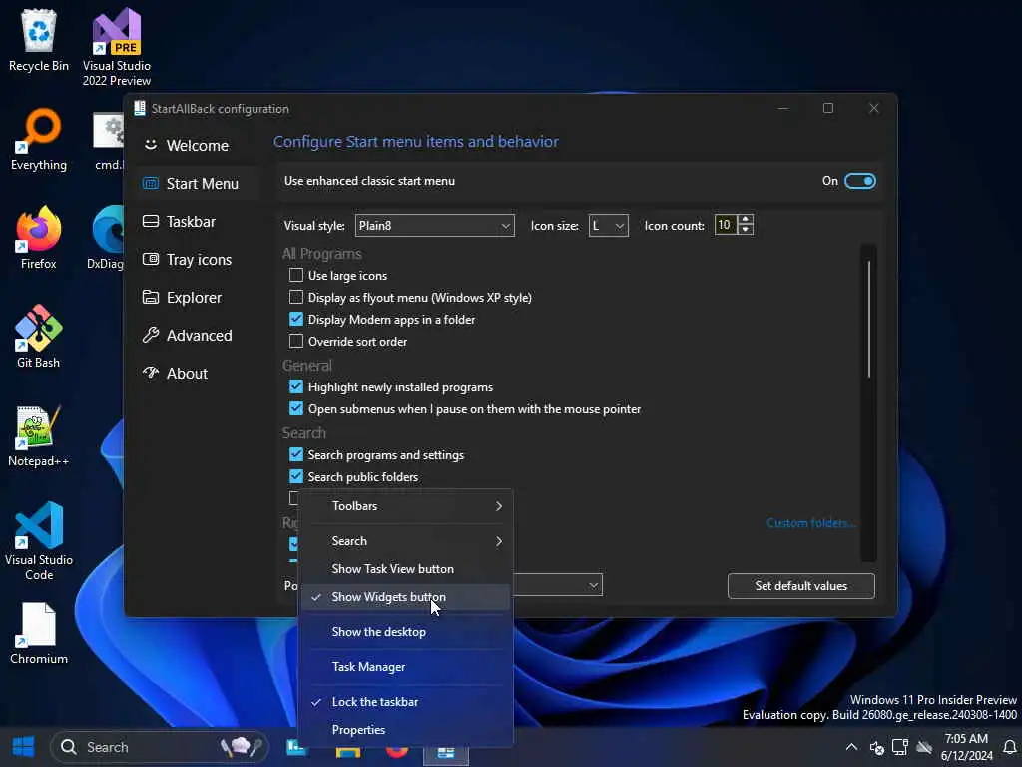
Task: Click the settings list vertical scrollbar
Action: coord(869,319)
